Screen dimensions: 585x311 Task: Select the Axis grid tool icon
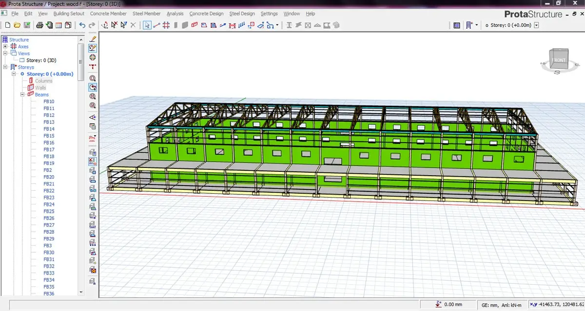[166, 25]
